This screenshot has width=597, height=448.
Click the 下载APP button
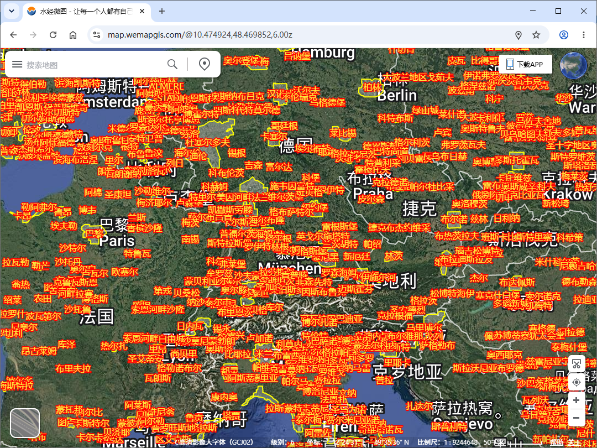(526, 64)
